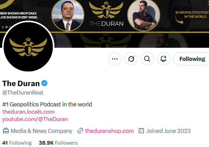Click the chain link icon beside shop URL
The height and width of the screenshot is (147, 209).
80,131
